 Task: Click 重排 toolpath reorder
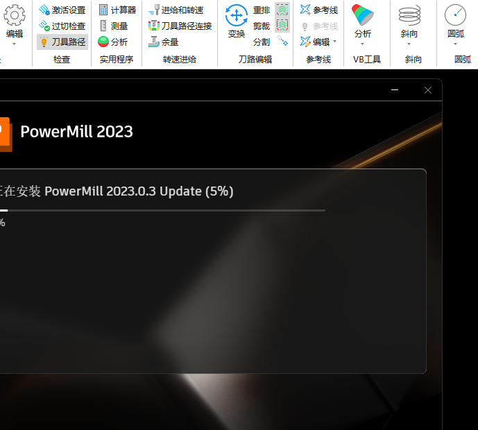tap(262, 10)
